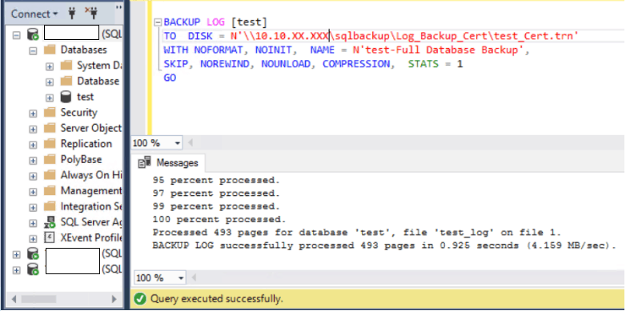626x311 pixels.
Task: Expand the PolyBase folder
Action: (x=33, y=160)
